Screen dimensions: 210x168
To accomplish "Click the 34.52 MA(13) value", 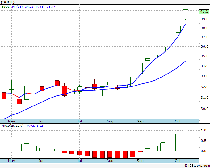I will (x=29, y=7).
